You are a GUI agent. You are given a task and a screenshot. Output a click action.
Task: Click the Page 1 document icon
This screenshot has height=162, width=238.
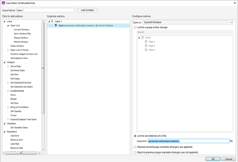[146, 42]
